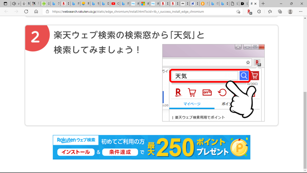Open the orange chat face favicon tab

pos(85,4)
